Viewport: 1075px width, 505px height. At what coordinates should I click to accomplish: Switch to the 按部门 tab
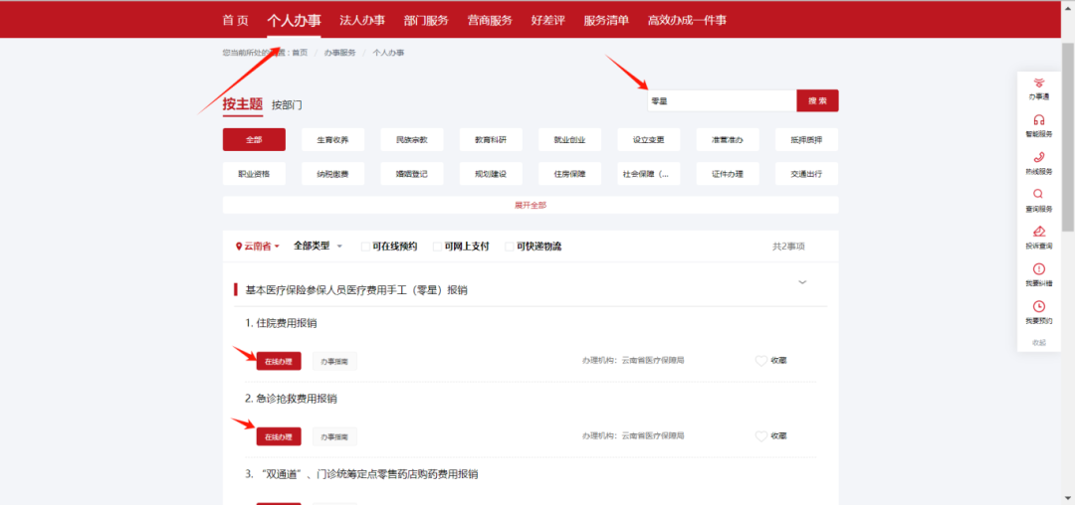pos(287,104)
